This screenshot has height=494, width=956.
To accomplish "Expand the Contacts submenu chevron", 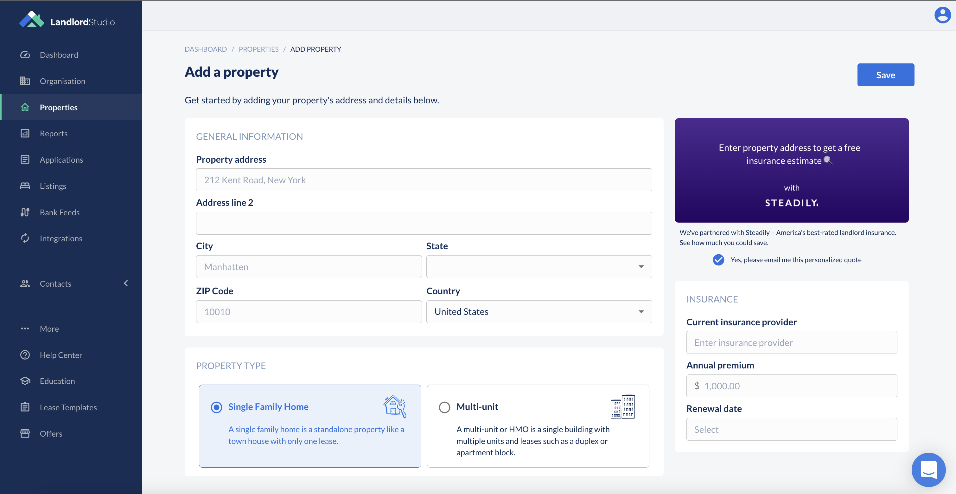I will click(126, 284).
